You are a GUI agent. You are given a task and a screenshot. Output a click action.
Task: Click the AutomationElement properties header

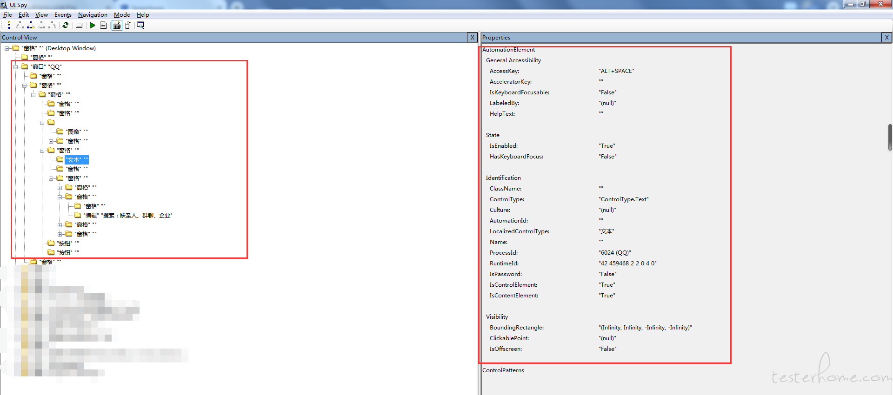pyautogui.click(x=508, y=50)
